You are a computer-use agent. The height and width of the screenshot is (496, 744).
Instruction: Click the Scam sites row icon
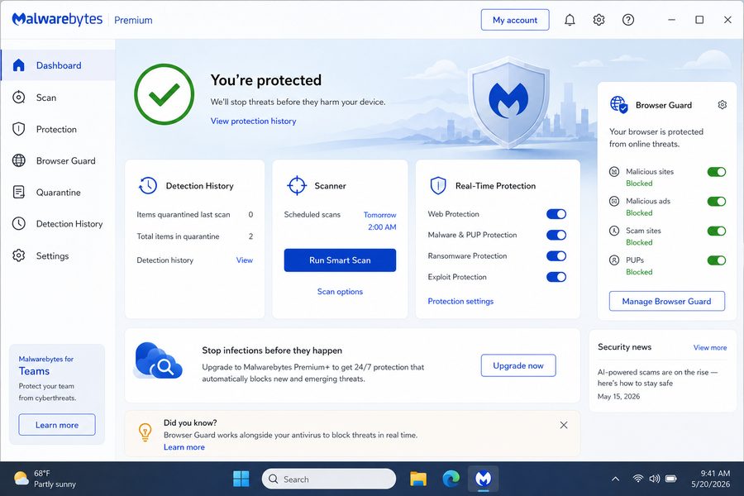tap(614, 231)
